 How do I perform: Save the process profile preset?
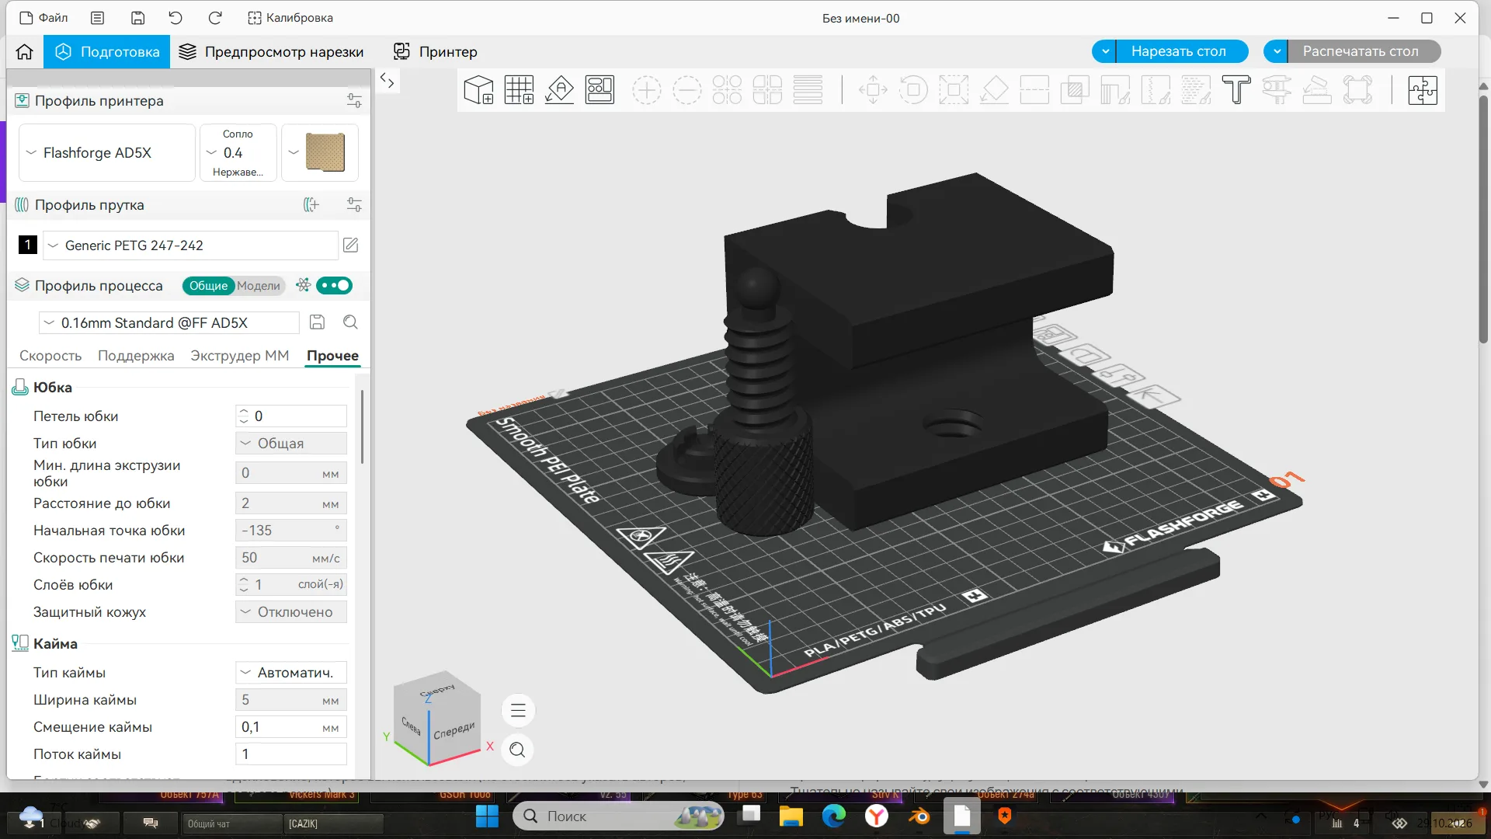point(317,322)
